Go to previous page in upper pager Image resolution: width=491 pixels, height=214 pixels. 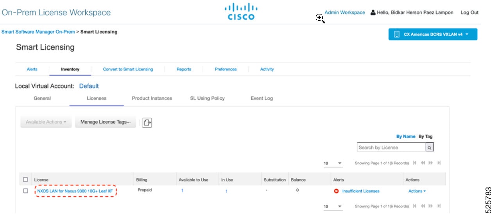tap(423, 163)
